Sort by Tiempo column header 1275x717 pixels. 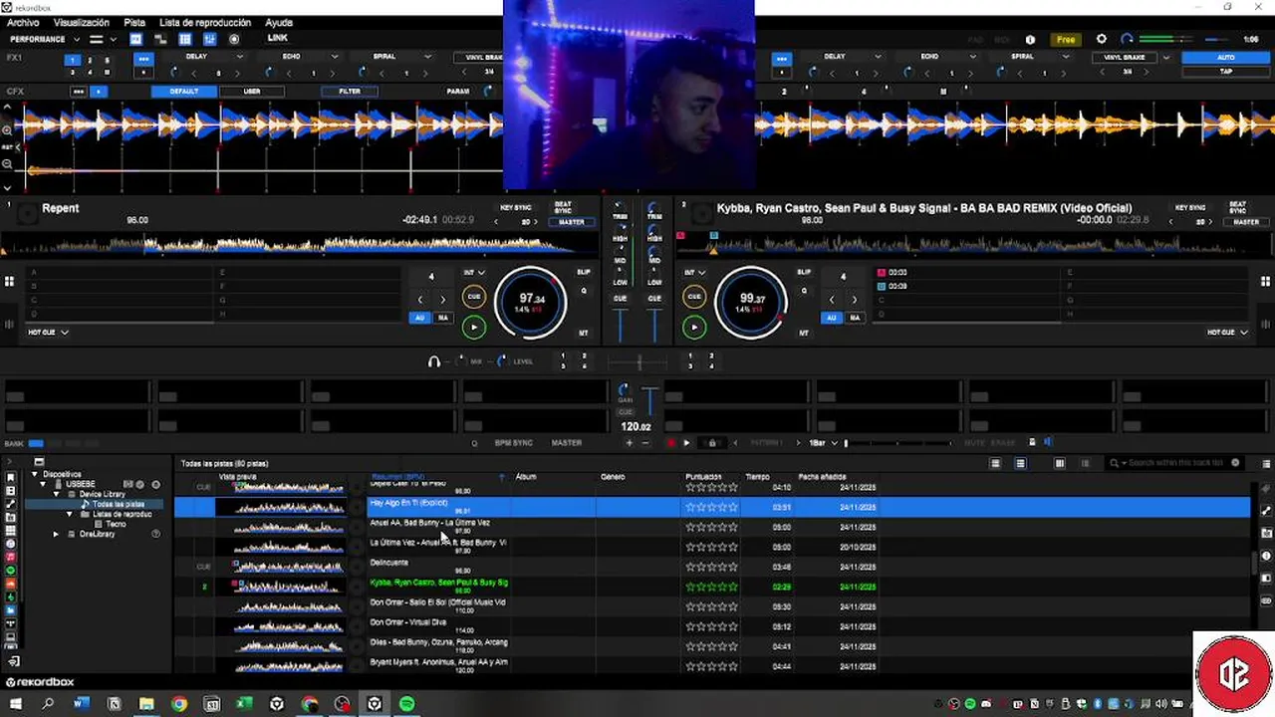click(x=757, y=477)
